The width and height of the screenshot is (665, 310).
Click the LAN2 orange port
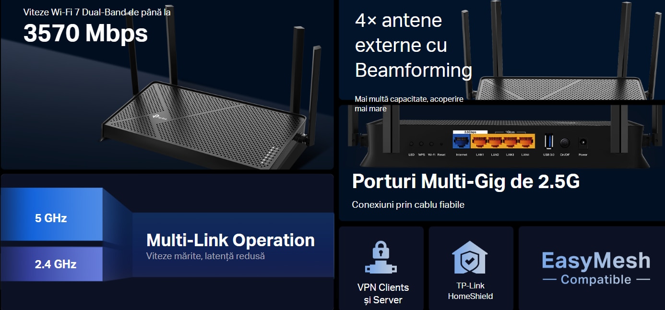pyautogui.click(x=495, y=142)
